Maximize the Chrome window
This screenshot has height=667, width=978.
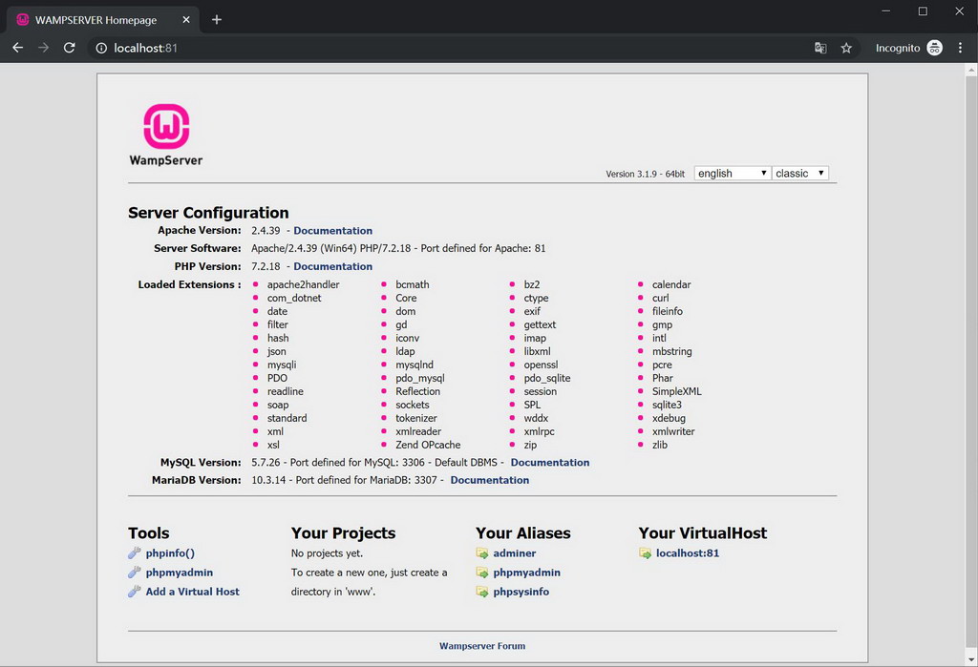pyautogui.click(x=923, y=11)
